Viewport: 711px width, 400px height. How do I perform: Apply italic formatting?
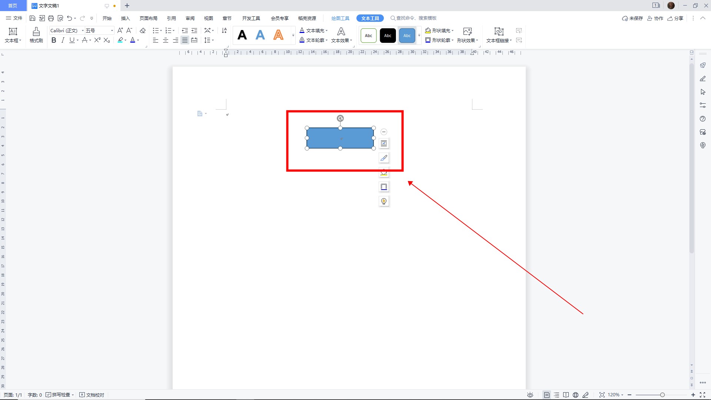(x=63, y=40)
